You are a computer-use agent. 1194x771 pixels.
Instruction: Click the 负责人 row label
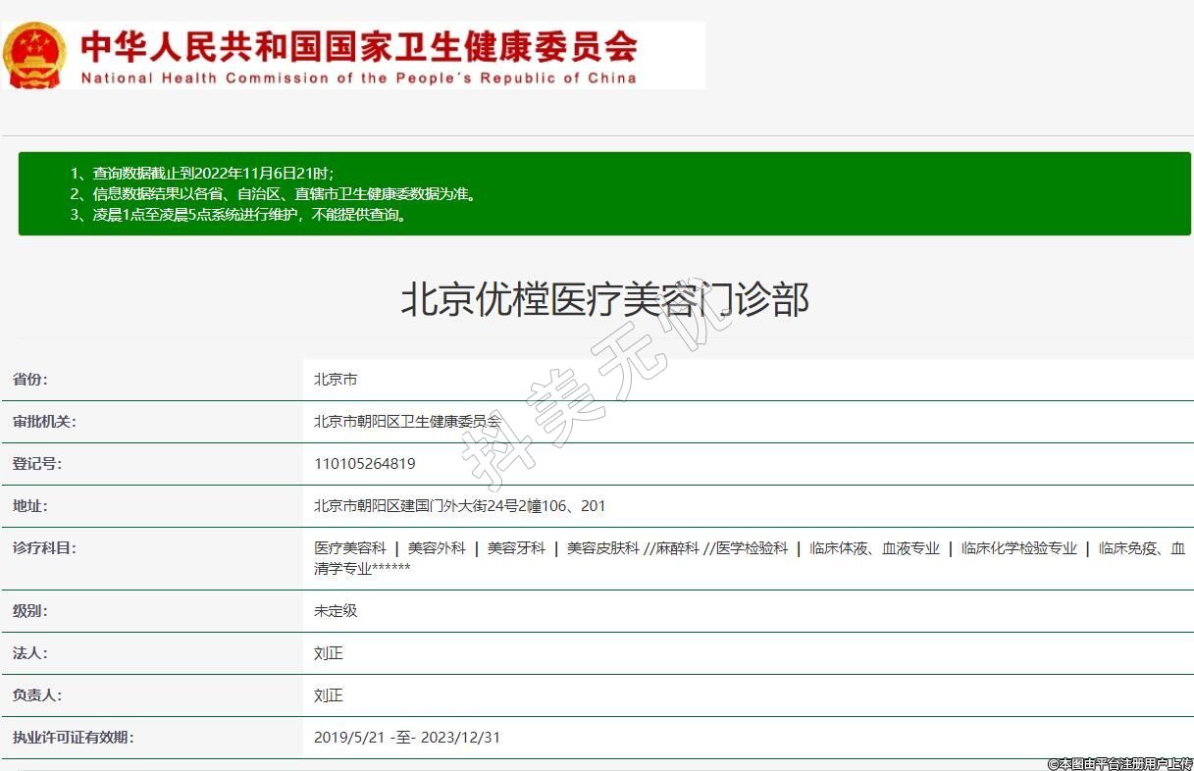37,695
